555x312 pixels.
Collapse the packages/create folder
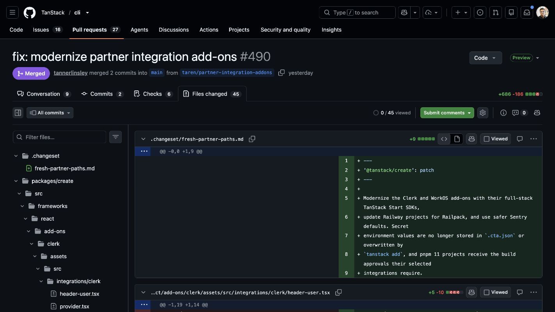coord(16,181)
